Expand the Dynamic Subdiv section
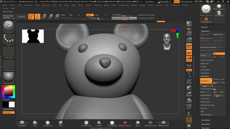This screenshot has width=230, height=129. 207,60
